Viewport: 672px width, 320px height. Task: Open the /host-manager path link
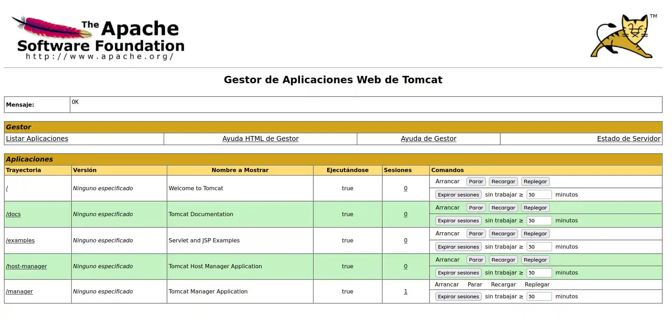26,266
